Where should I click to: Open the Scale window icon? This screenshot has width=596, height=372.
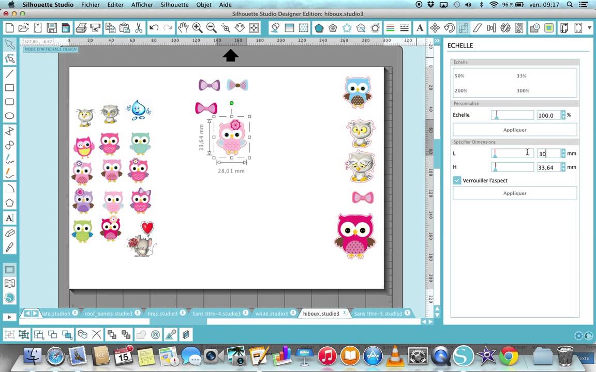point(463,28)
